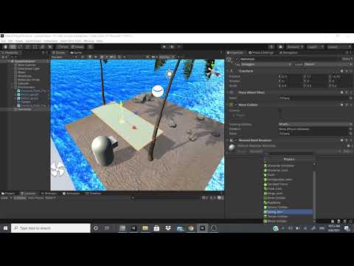This screenshot has height=266, width=354.
Task: Choose Hinge Joint from Physics list
Action: point(288,194)
